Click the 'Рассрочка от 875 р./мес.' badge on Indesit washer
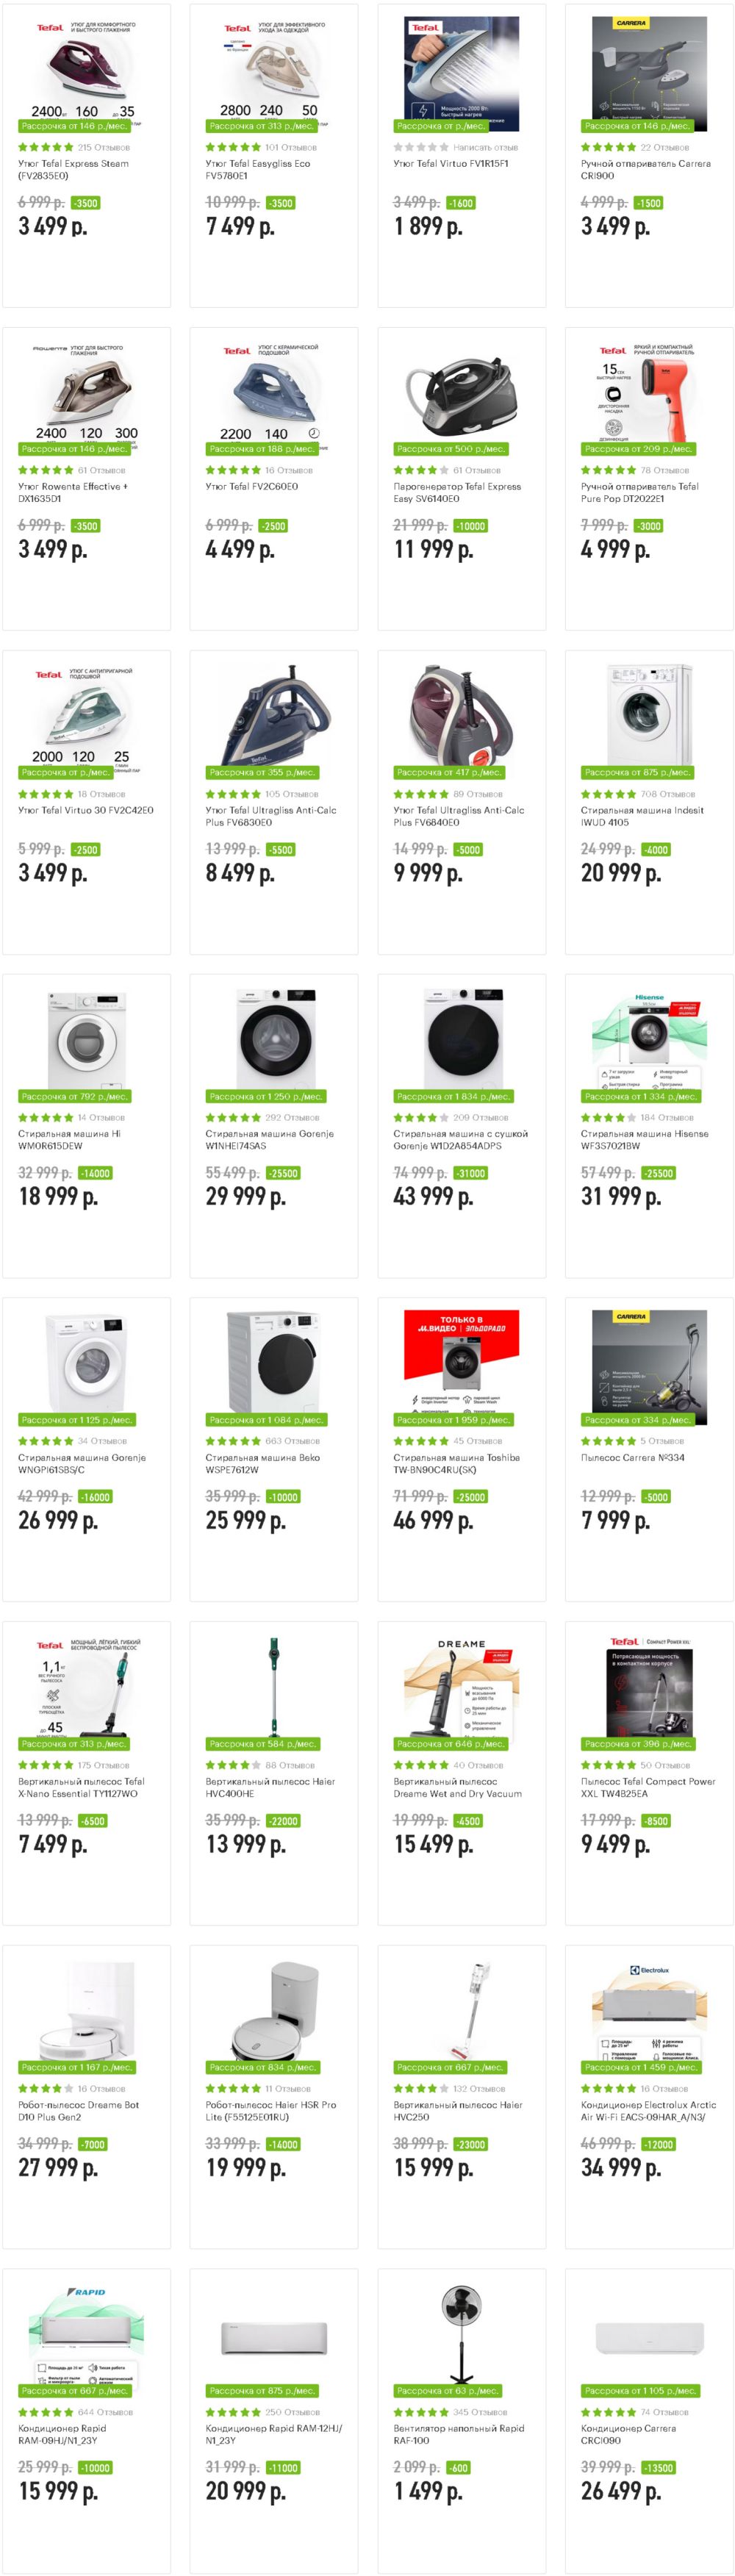This screenshot has height=2576, width=735. click(637, 772)
